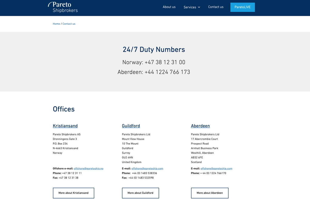Select the GU2 4HN postcode
The image size is (310, 207).
127,158
